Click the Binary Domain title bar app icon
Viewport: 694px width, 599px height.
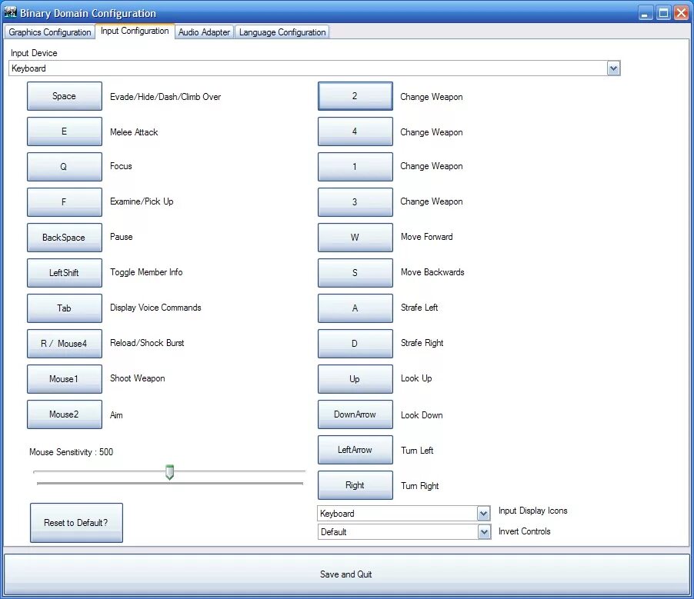click(x=10, y=13)
